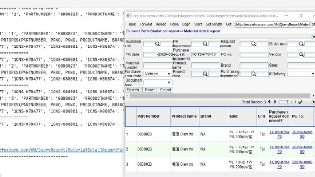Click Back in browser toolbar
Image resolution: width=315 pixels, height=177 pixels.
133,24
